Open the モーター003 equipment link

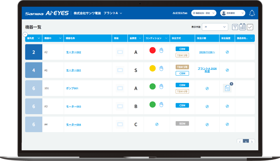pos(73,107)
